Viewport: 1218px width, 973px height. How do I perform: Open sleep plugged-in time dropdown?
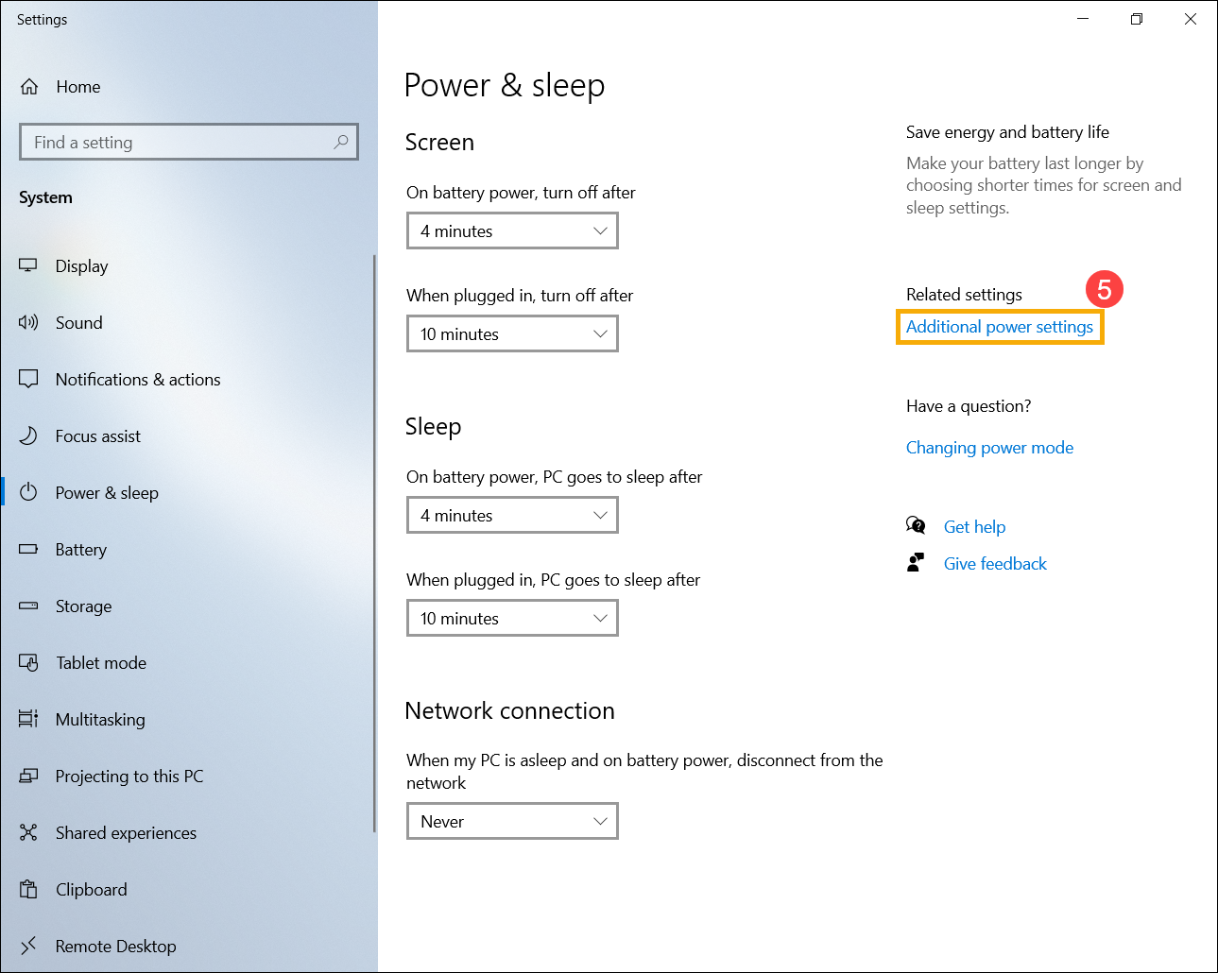512,618
